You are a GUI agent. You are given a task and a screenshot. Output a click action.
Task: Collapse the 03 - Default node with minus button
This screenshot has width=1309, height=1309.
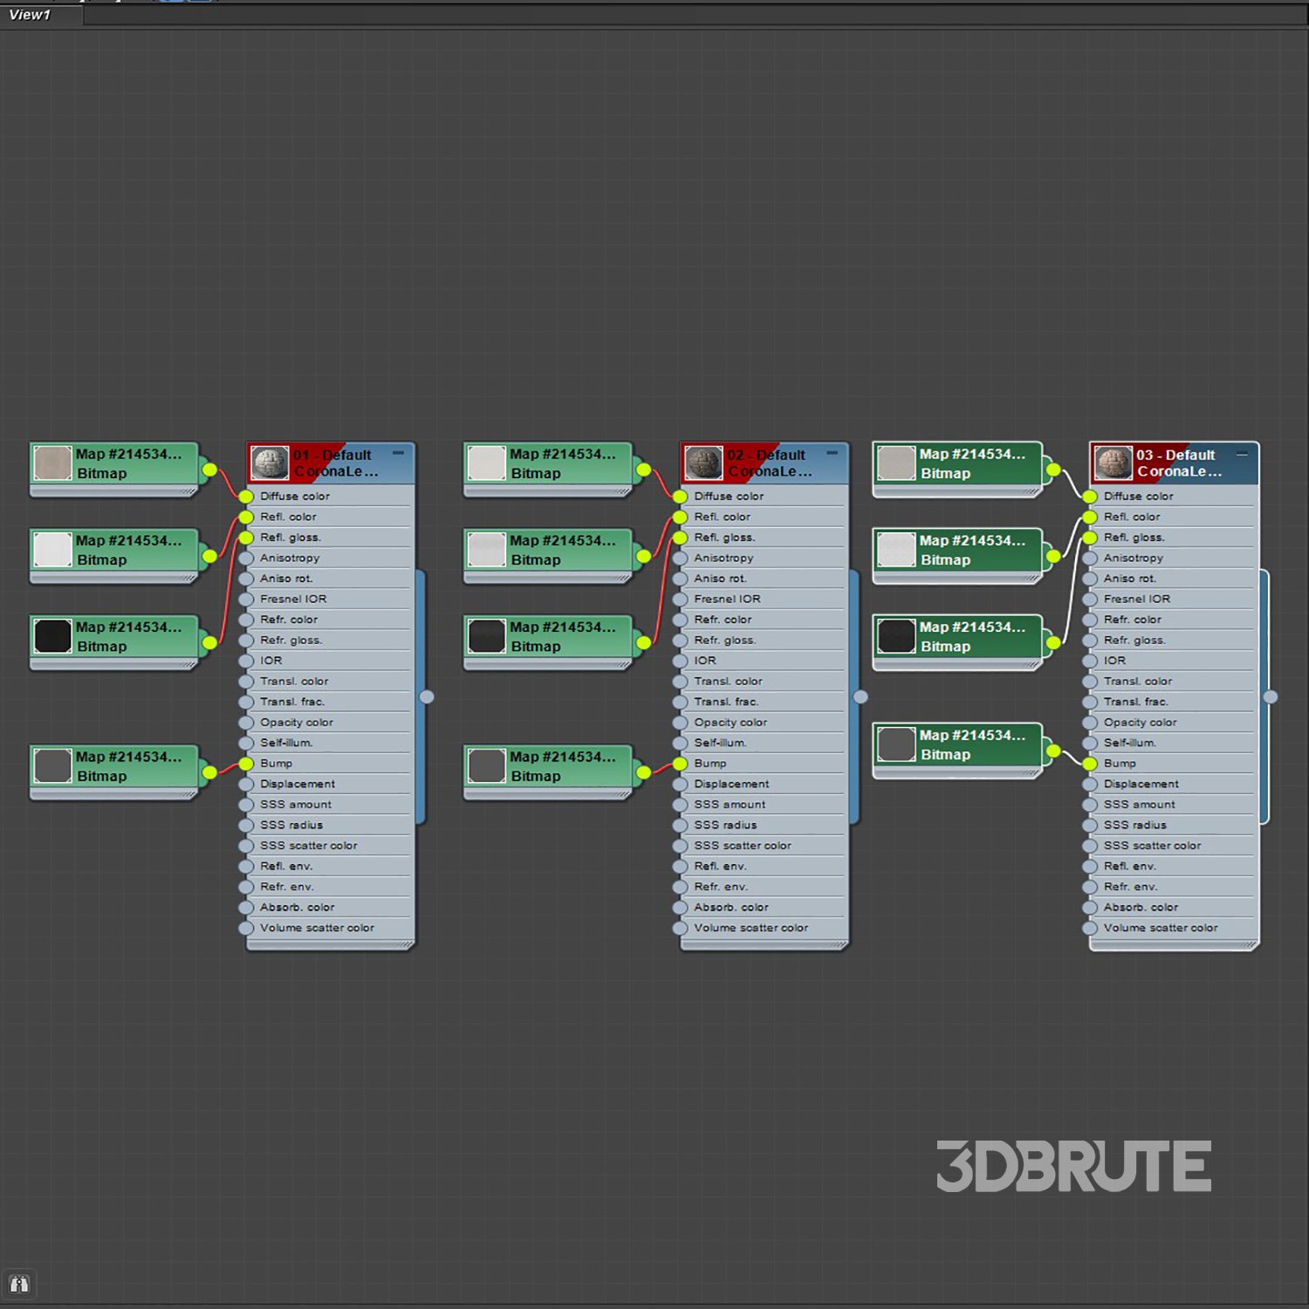click(x=1241, y=454)
